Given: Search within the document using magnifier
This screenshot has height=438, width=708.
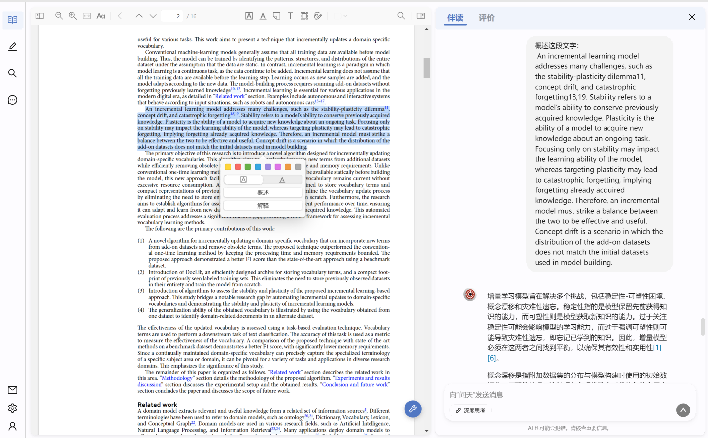Looking at the screenshot, I should tap(402, 16).
